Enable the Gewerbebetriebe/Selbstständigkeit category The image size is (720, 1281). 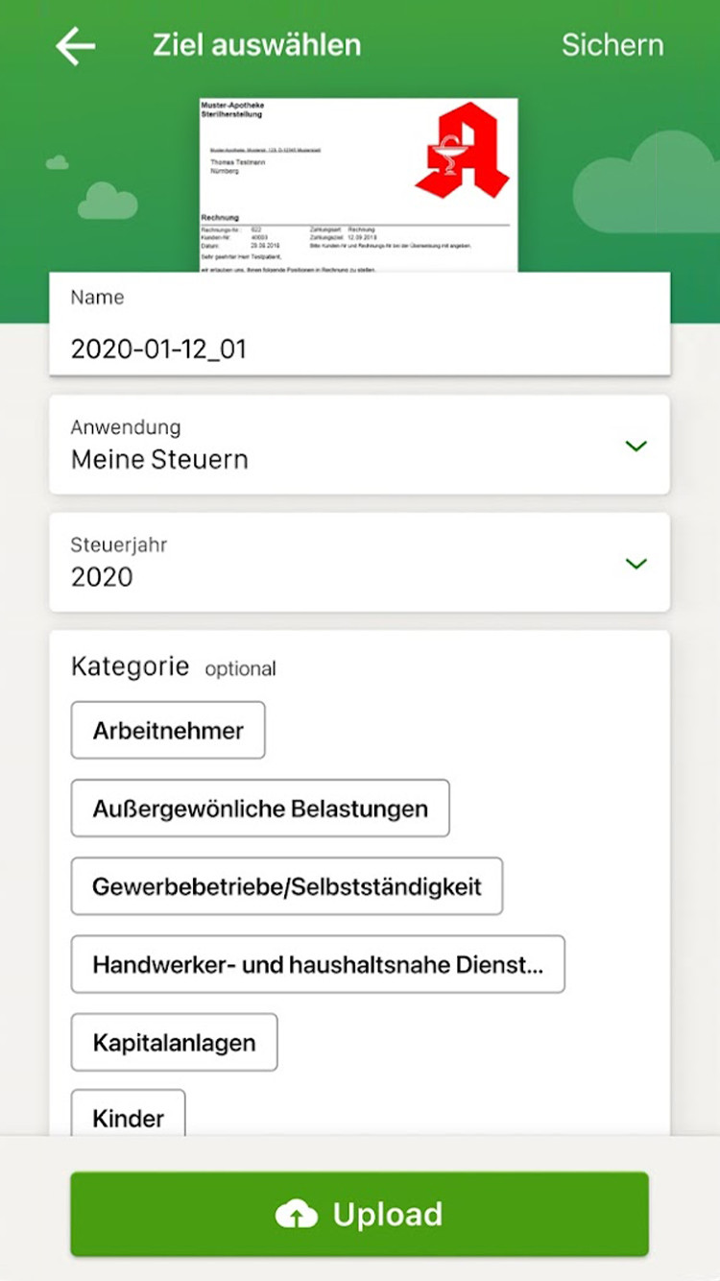[x=286, y=886]
